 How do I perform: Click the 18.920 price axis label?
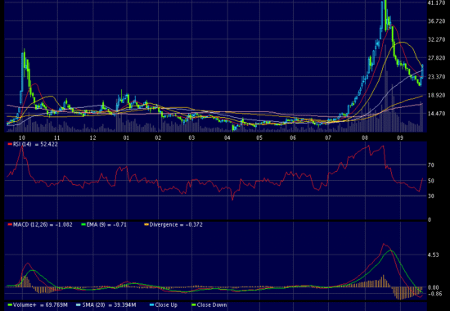(436, 95)
